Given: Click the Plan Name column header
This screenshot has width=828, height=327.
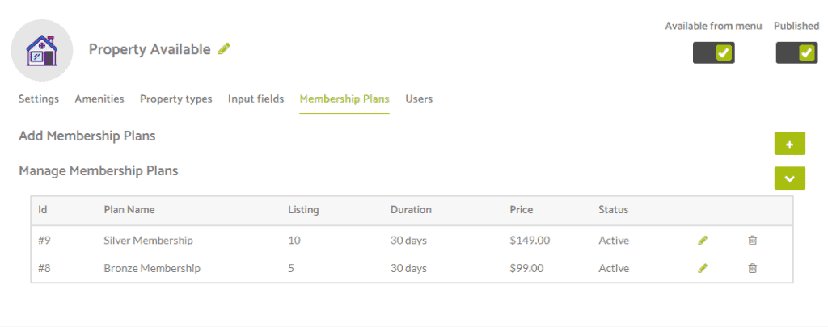Looking at the screenshot, I should pos(129,209).
